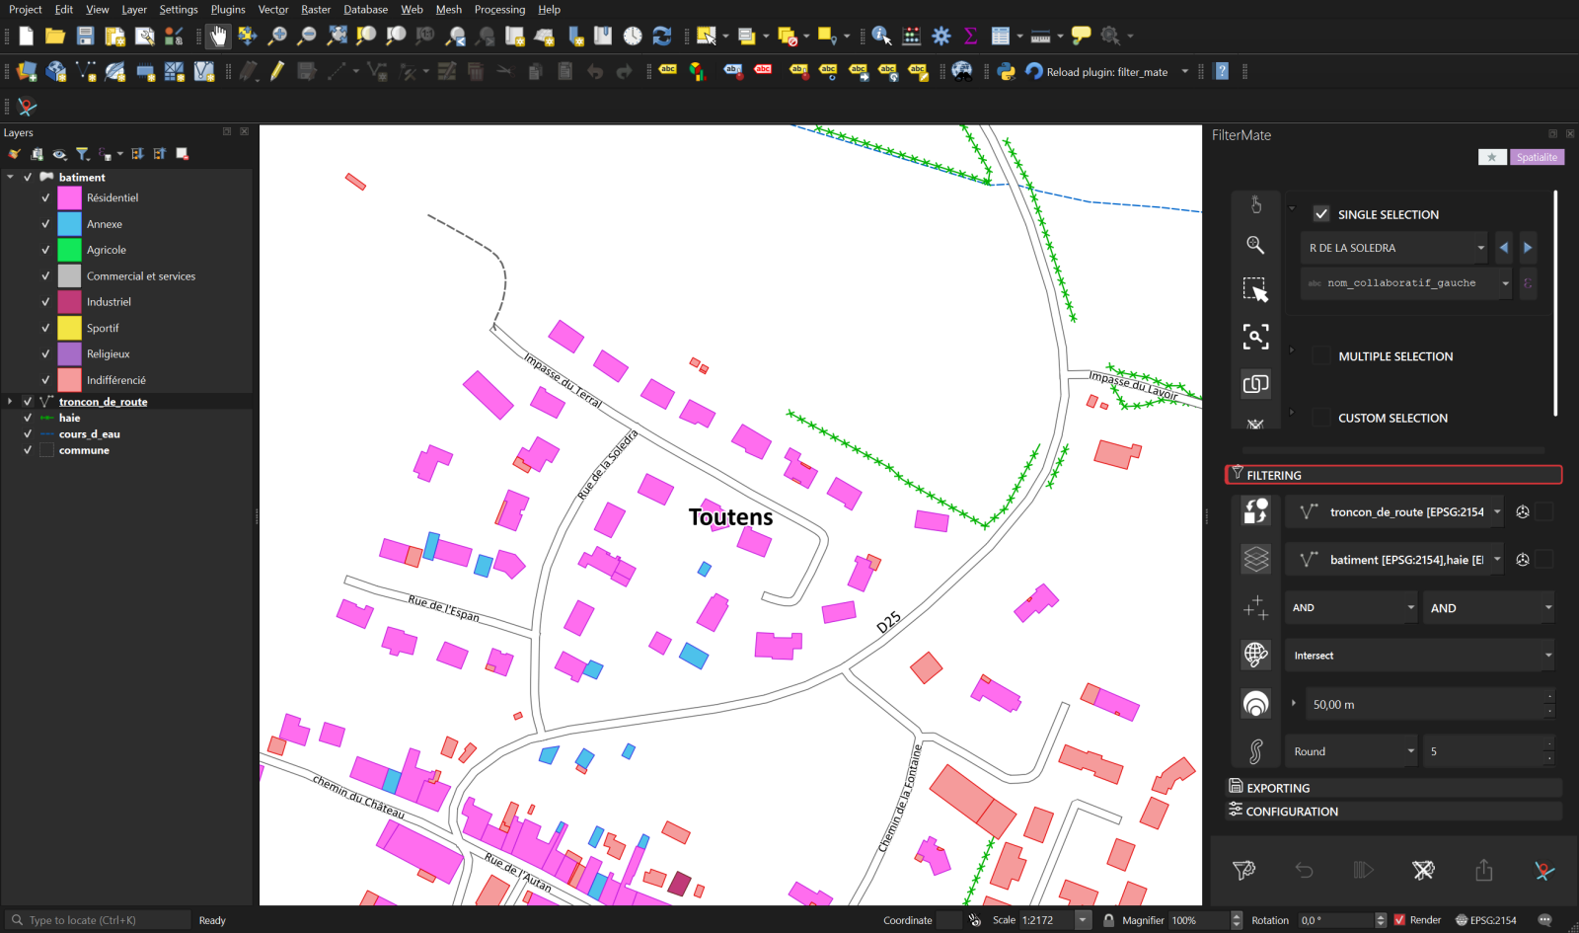
Task: Toggle visibility of the haie layer
Action: coord(28,418)
